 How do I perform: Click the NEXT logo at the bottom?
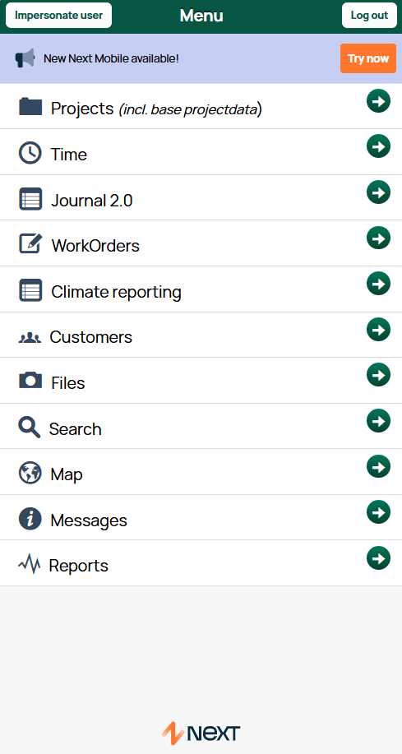click(201, 733)
